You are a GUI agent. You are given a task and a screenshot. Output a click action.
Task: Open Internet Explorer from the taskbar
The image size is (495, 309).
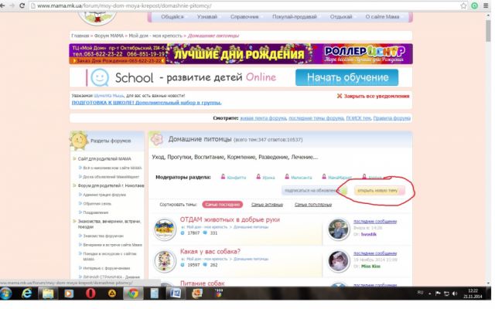click(x=26, y=294)
